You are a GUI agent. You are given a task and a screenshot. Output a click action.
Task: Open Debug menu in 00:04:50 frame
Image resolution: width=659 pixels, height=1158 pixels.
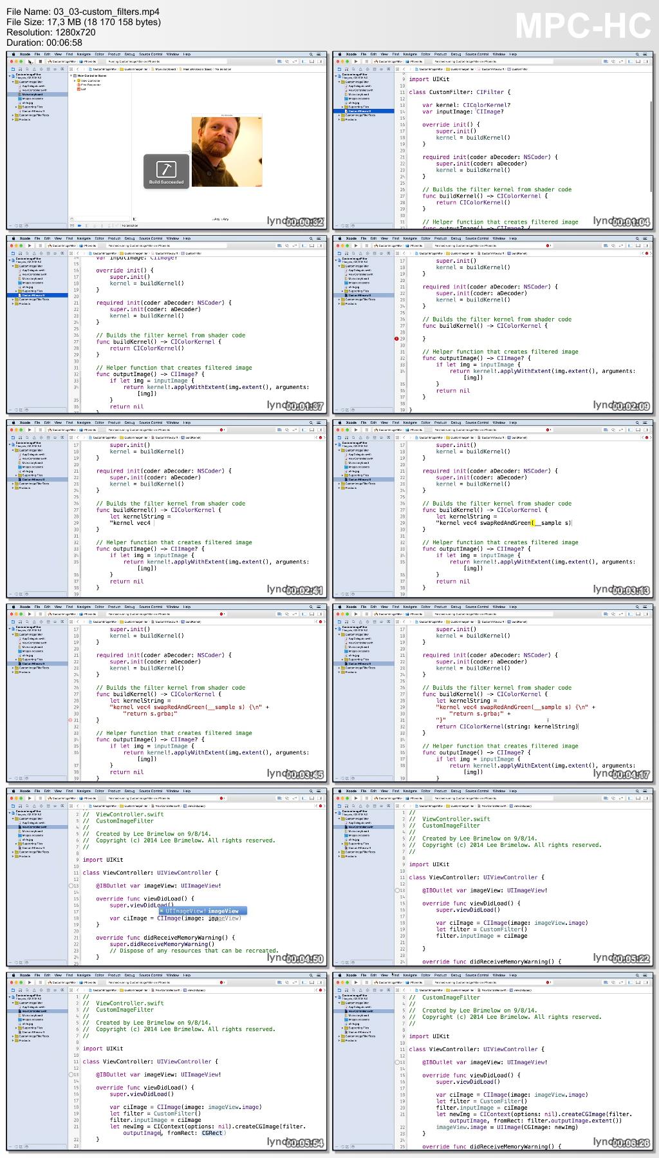pos(129,791)
